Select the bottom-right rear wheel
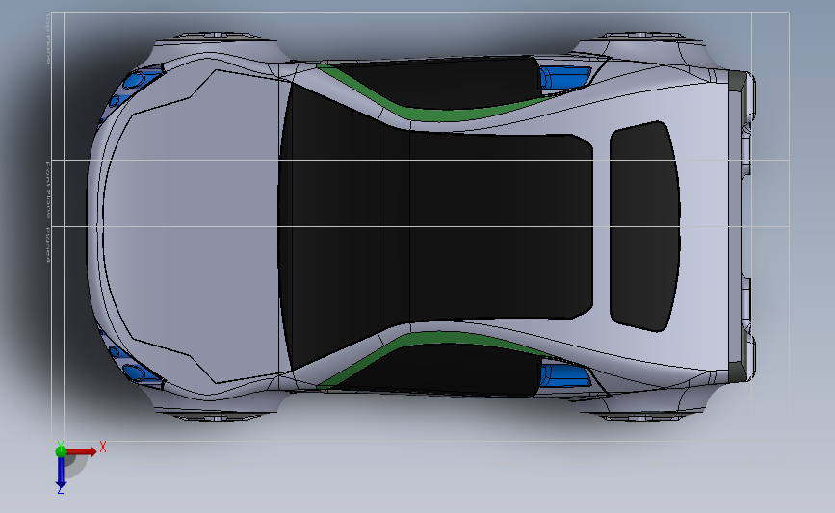The image size is (835, 513). (x=641, y=416)
